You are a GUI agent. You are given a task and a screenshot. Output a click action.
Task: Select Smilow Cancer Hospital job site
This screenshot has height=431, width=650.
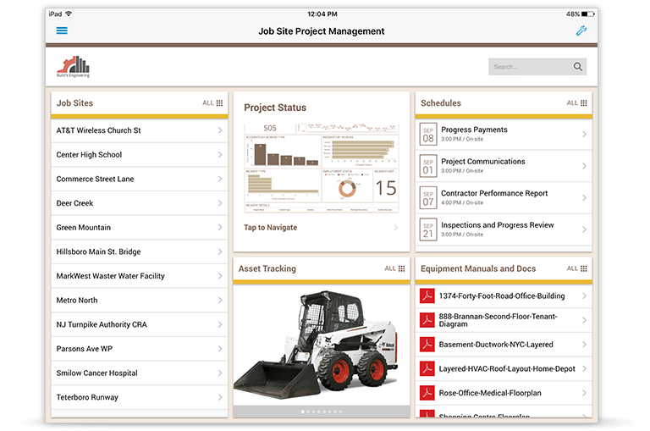tap(97, 373)
